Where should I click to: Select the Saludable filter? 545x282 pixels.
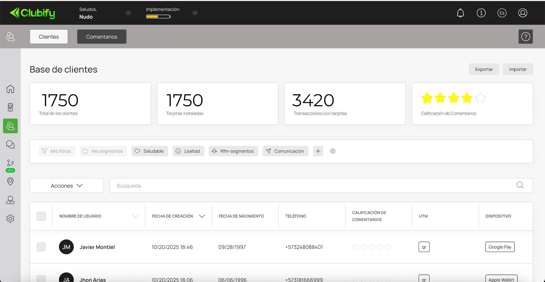150,151
